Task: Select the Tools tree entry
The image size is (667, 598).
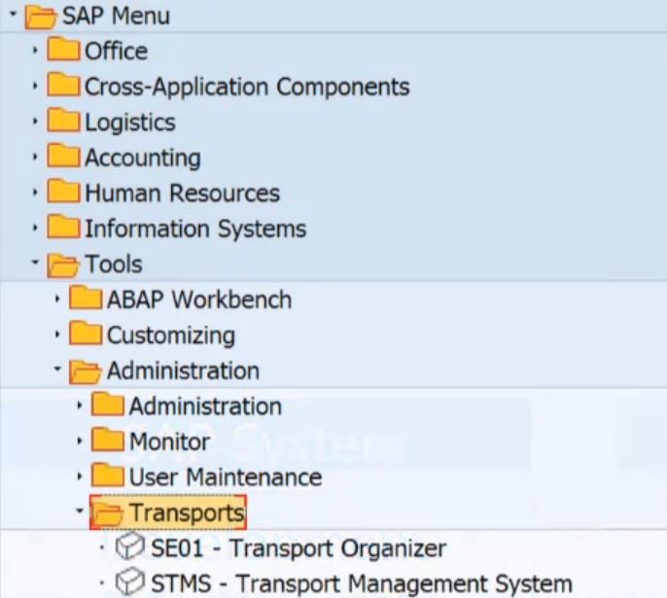Action: [114, 264]
